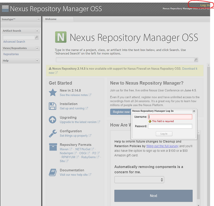Open Visit our new help site
This screenshot has height=206, width=214.
[x=74, y=175]
